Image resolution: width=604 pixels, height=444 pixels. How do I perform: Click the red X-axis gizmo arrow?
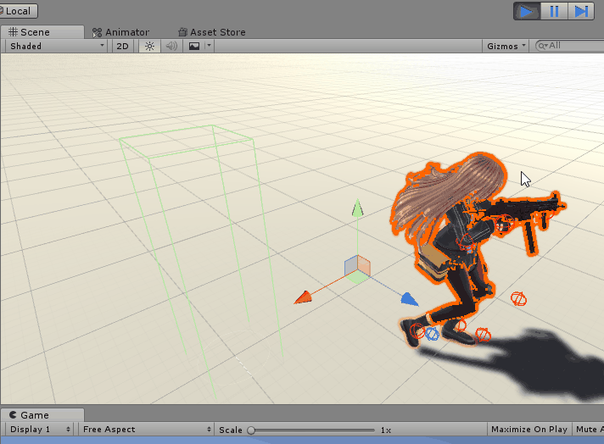pyautogui.click(x=302, y=297)
